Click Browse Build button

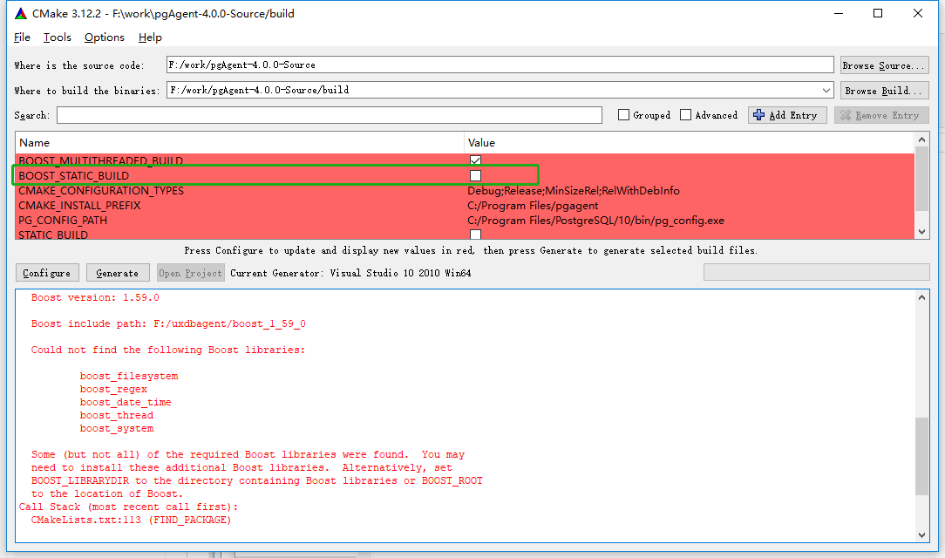884,91
